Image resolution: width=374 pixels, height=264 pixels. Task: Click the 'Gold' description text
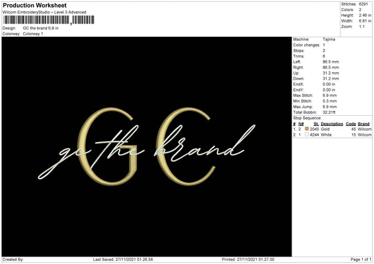(325, 129)
